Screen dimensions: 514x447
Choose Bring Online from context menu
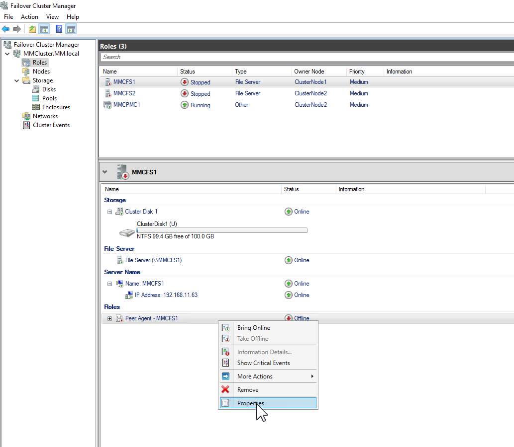coord(253,328)
